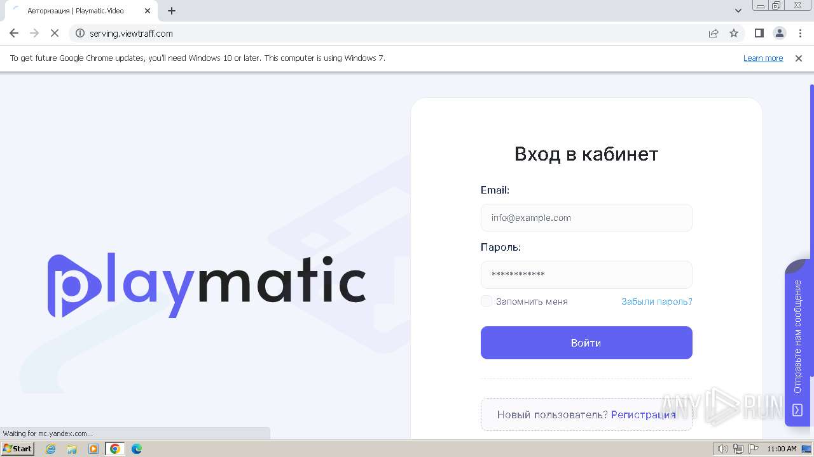View site information icon in address bar

(80, 34)
